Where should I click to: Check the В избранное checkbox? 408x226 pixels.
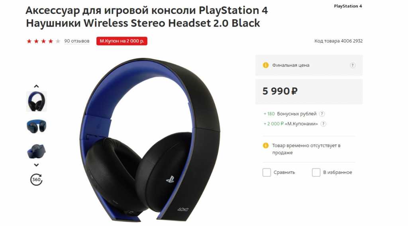pos(316,172)
